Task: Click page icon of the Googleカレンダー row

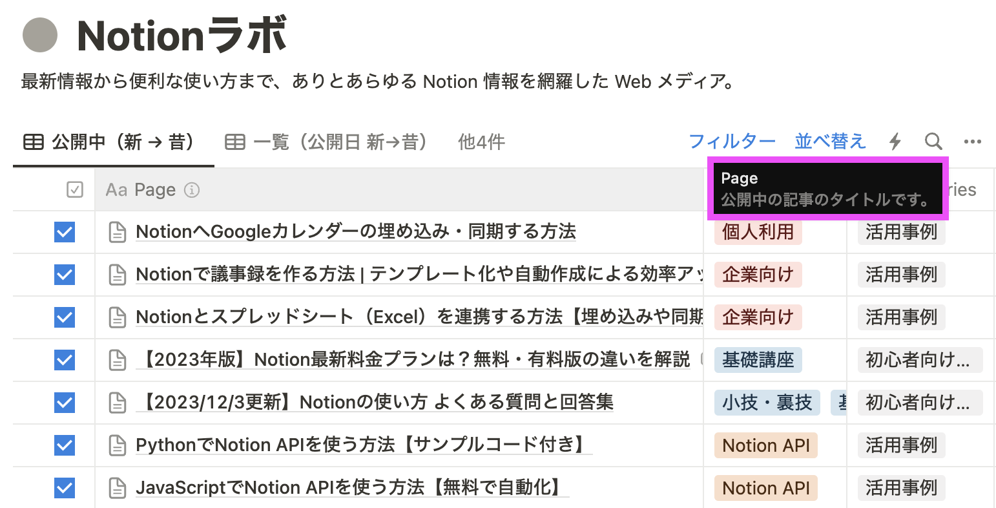Action: click(117, 232)
